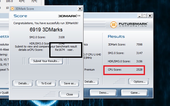Screen dimensions: 170x106
Task: Open Options in main 3DMark window
Action: point(139,82)
